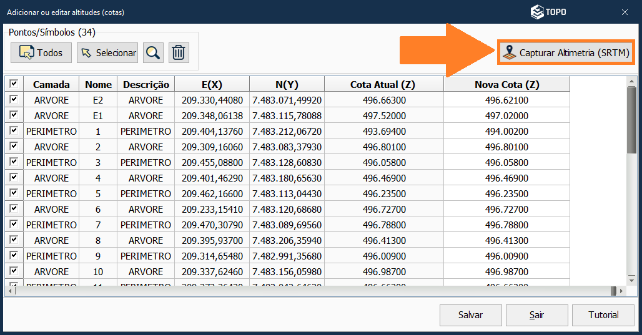Click the Nova Cota (Z) column header
Screen dimensions: 642x335
[506, 84]
